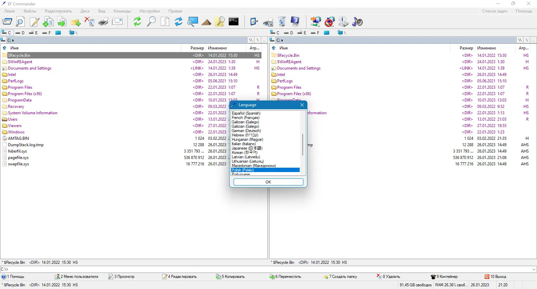Click the command line input field
The image size is (537, 289).
265,269
